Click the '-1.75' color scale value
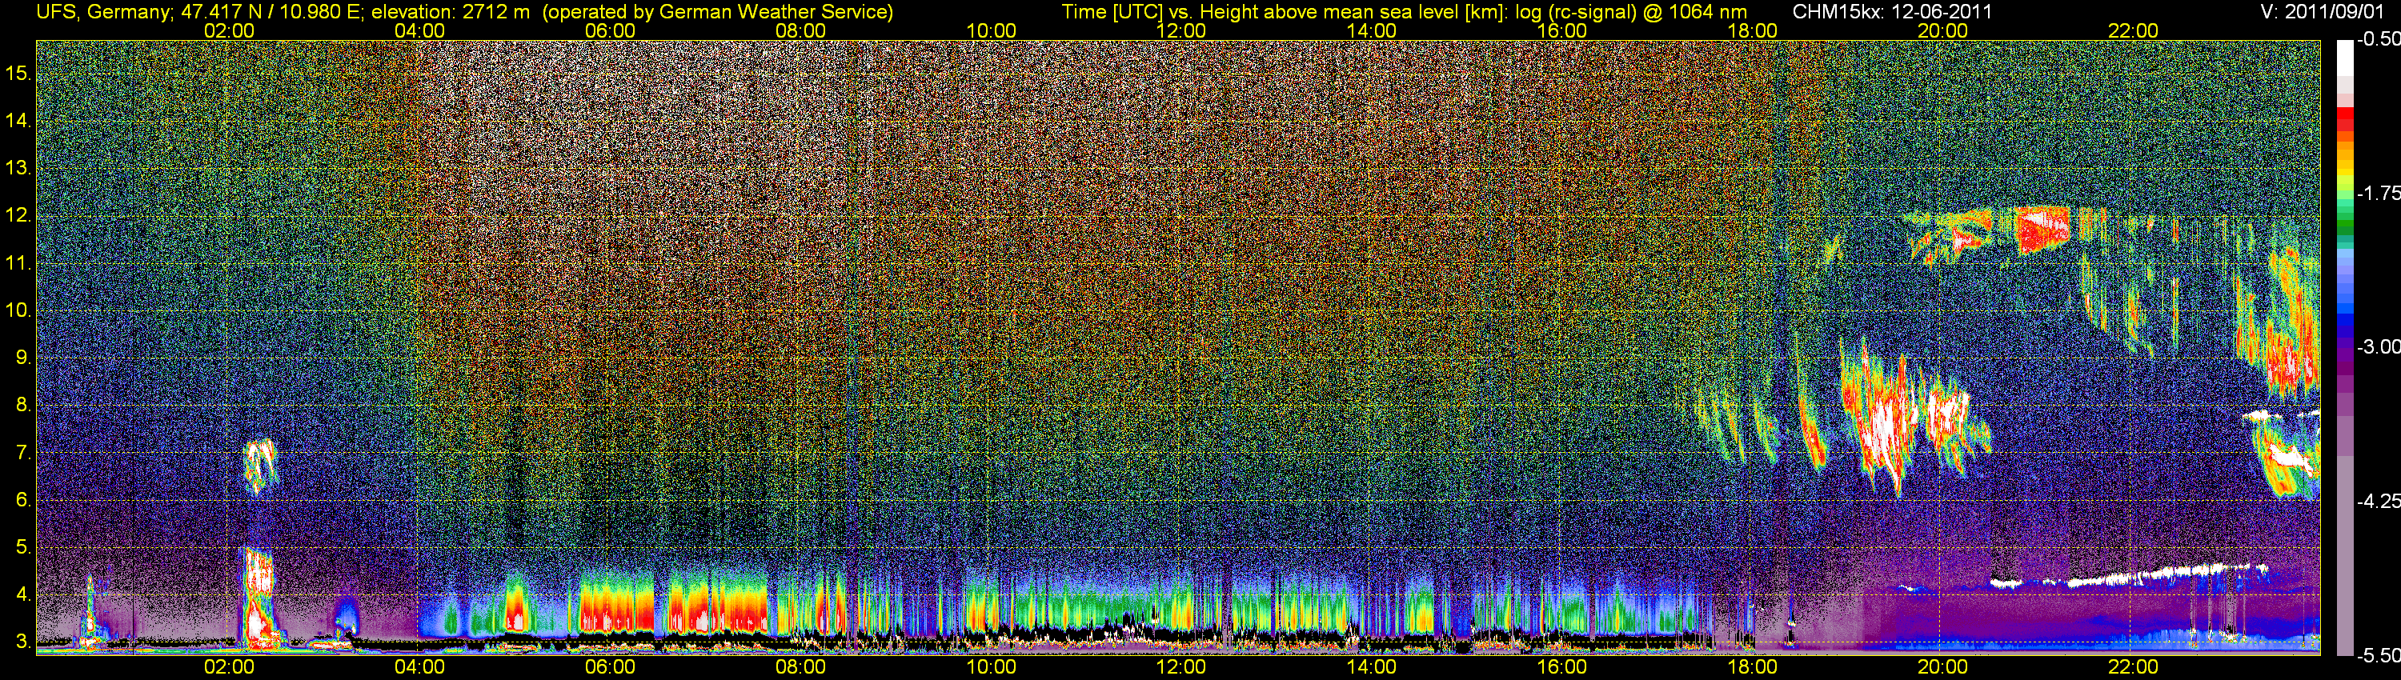Image resolution: width=2401 pixels, height=680 pixels. [x=2378, y=193]
